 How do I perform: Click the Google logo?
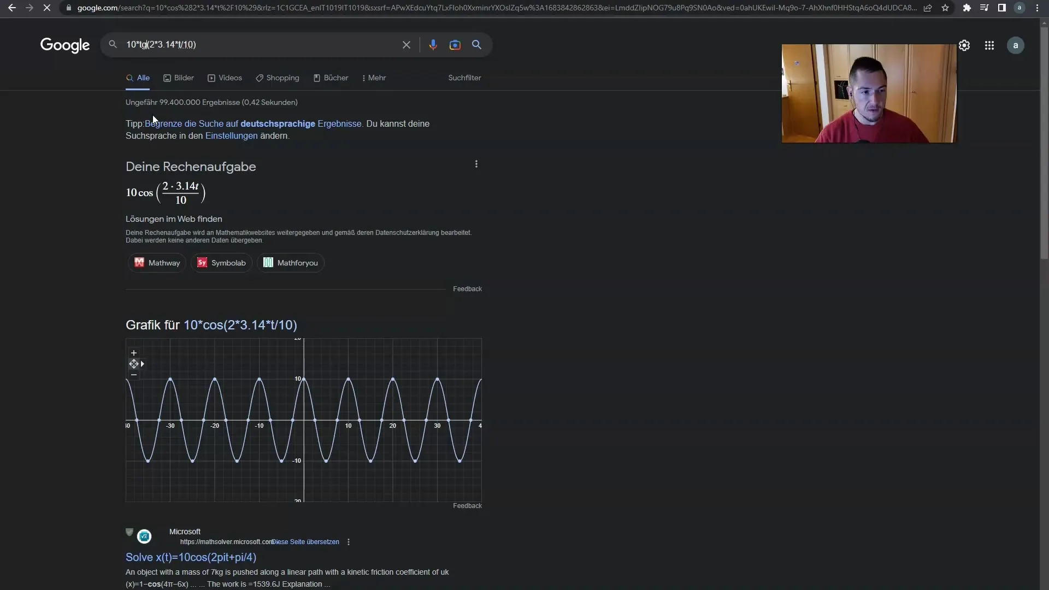(65, 45)
